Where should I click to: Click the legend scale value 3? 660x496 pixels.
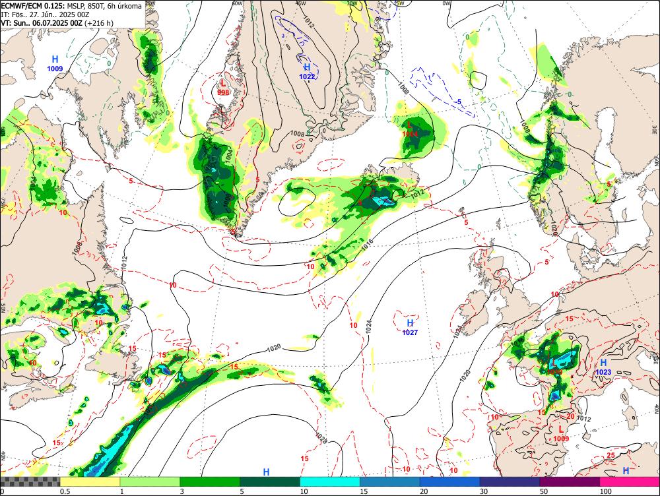pos(182,491)
